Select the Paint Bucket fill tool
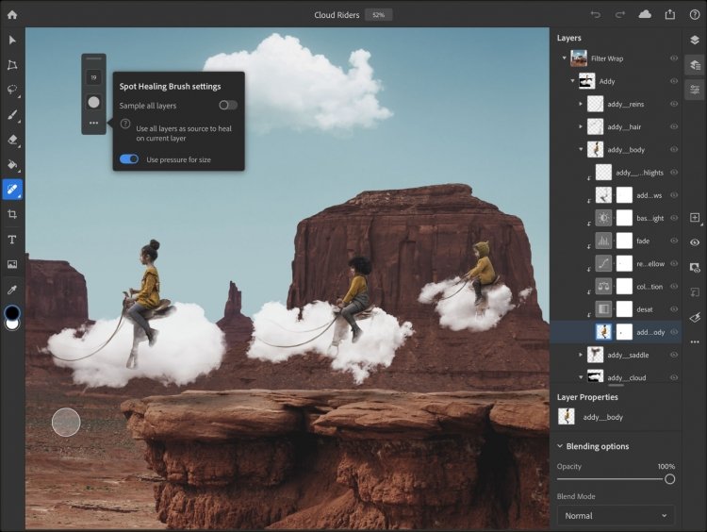707x532 pixels. coord(12,165)
